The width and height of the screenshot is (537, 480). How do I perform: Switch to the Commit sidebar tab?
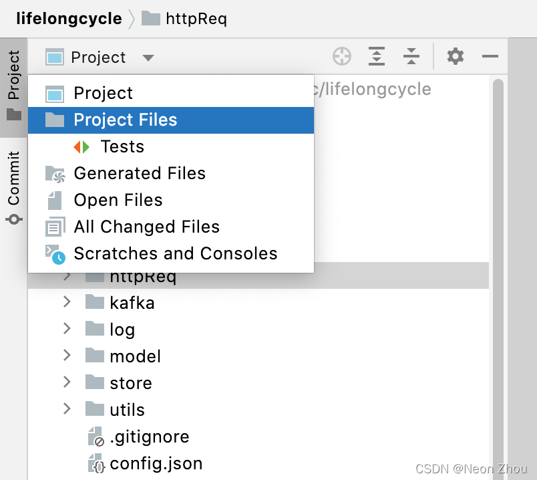(x=13, y=187)
